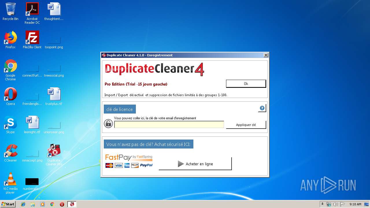Select the Duplicate Cleaner Pro desktop shortcut
Screen dimensions: 370x208
[54, 155]
